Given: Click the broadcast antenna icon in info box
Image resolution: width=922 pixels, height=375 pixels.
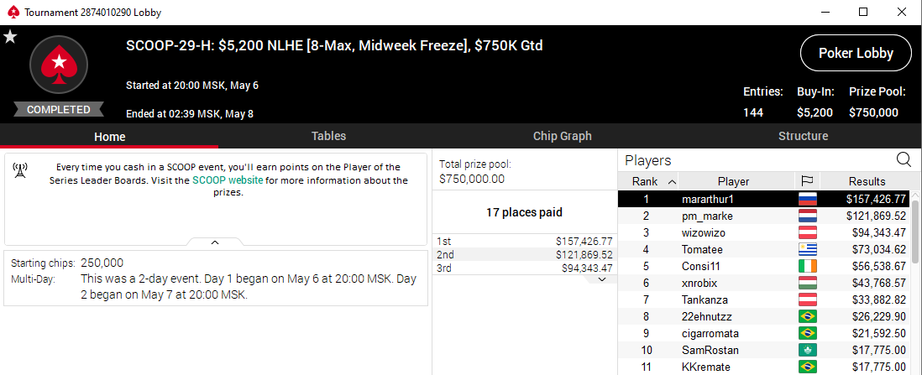Looking at the screenshot, I should pyautogui.click(x=20, y=171).
